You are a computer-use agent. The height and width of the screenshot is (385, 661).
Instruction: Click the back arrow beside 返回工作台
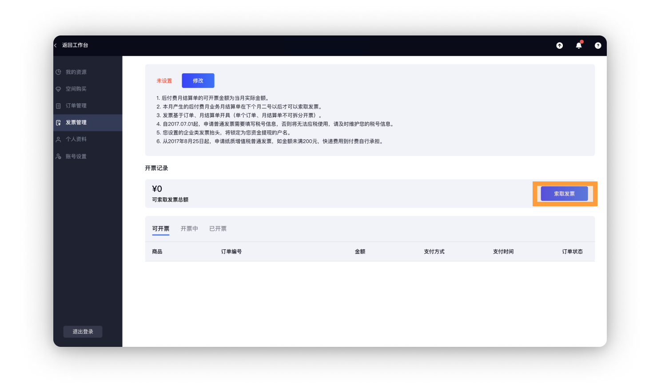[x=56, y=45]
